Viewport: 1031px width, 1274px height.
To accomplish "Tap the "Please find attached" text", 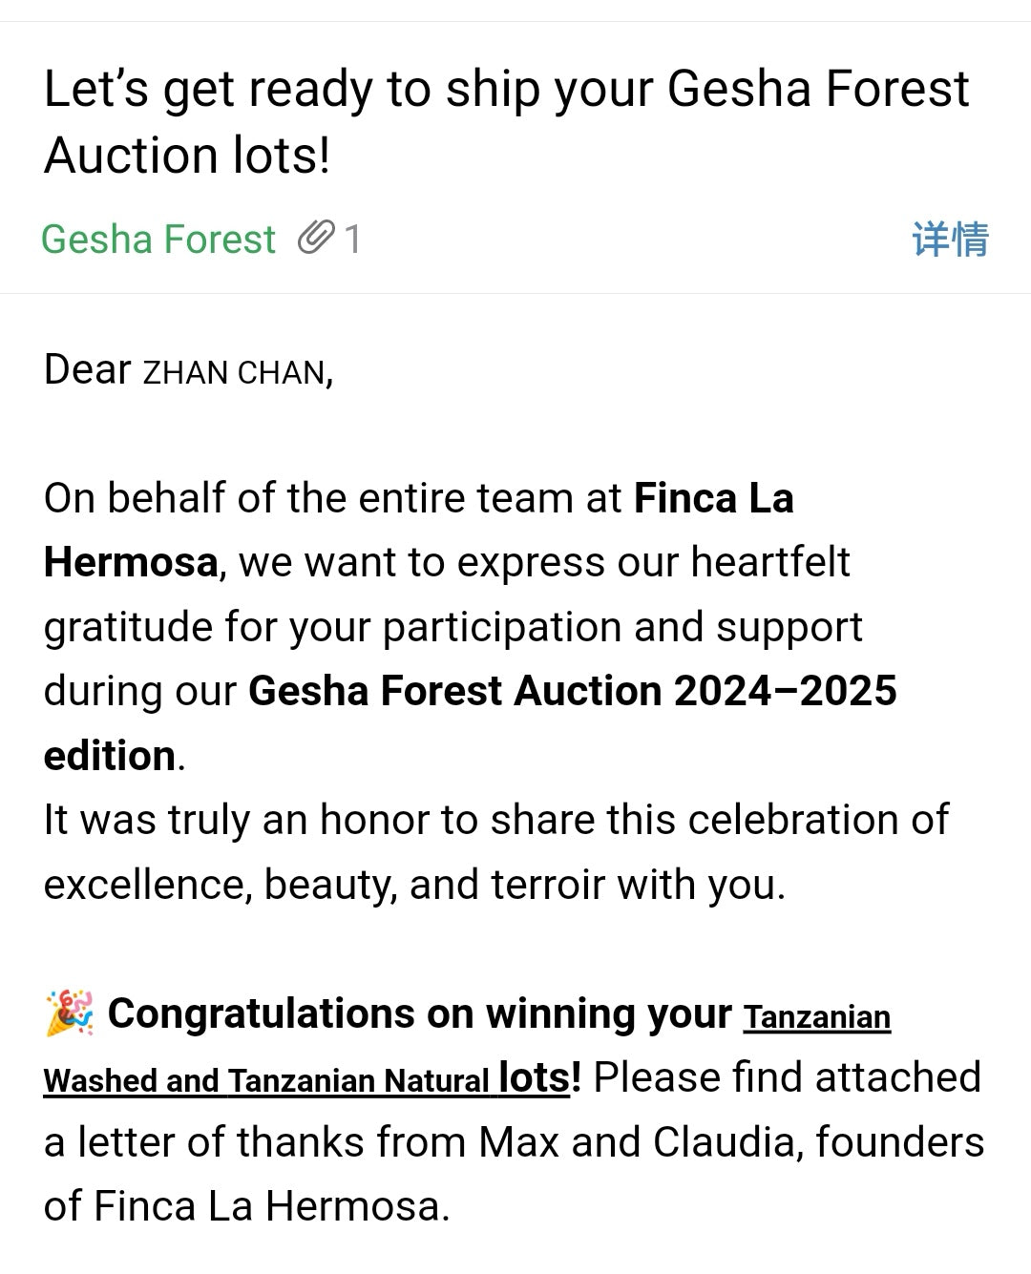I will pyautogui.click(x=788, y=1077).
